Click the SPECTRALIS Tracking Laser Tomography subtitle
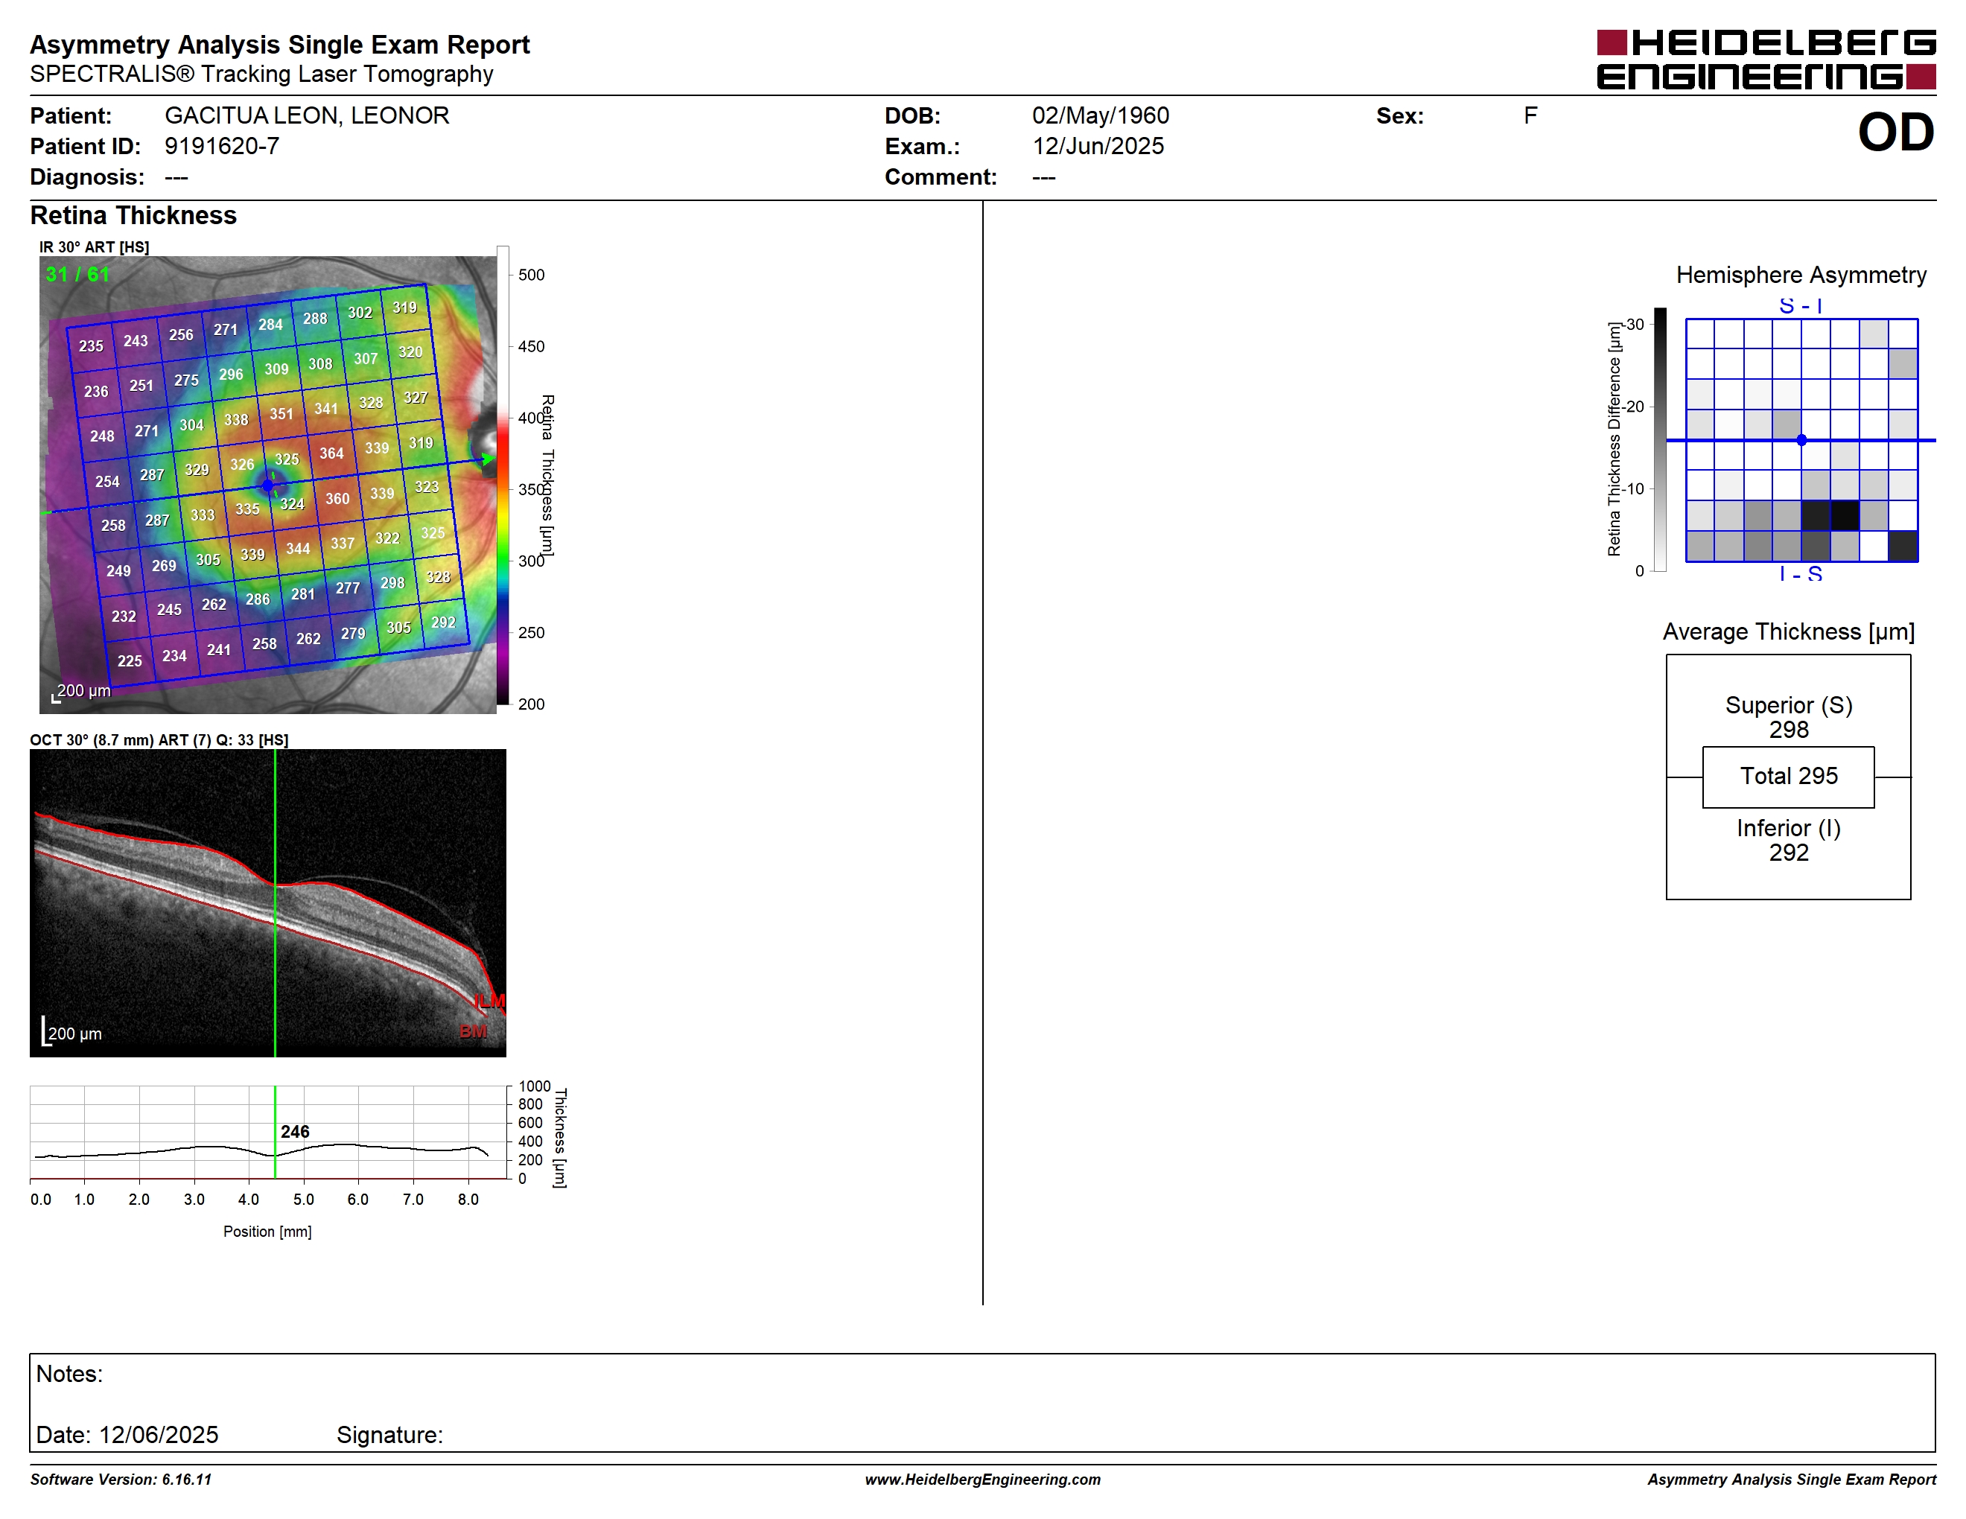The image size is (1966, 1519). tap(261, 74)
